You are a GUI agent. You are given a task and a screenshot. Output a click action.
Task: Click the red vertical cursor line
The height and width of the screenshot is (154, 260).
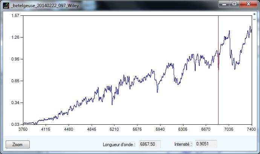point(219,94)
